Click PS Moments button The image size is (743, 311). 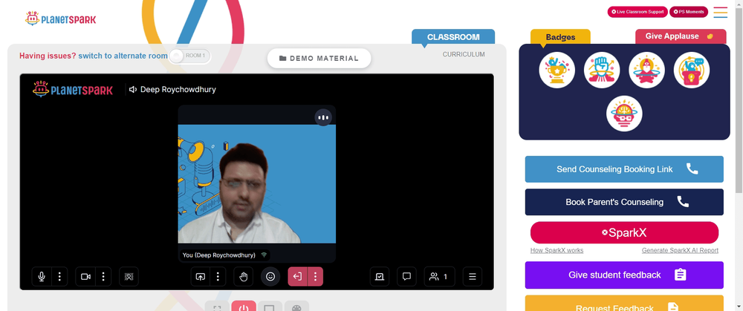pyautogui.click(x=689, y=12)
